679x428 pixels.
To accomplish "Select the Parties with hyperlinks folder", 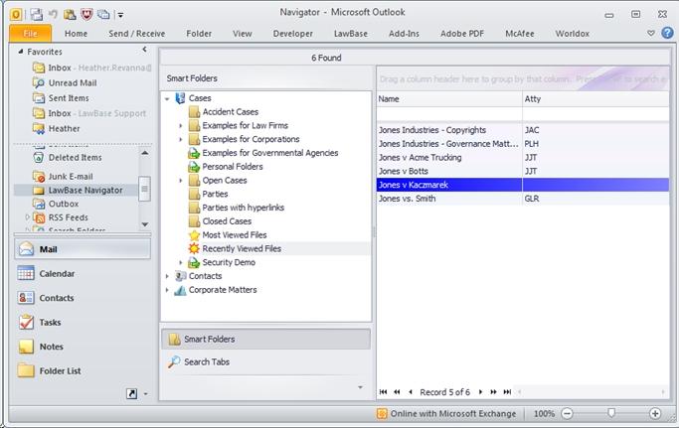I will coord(243,208).
